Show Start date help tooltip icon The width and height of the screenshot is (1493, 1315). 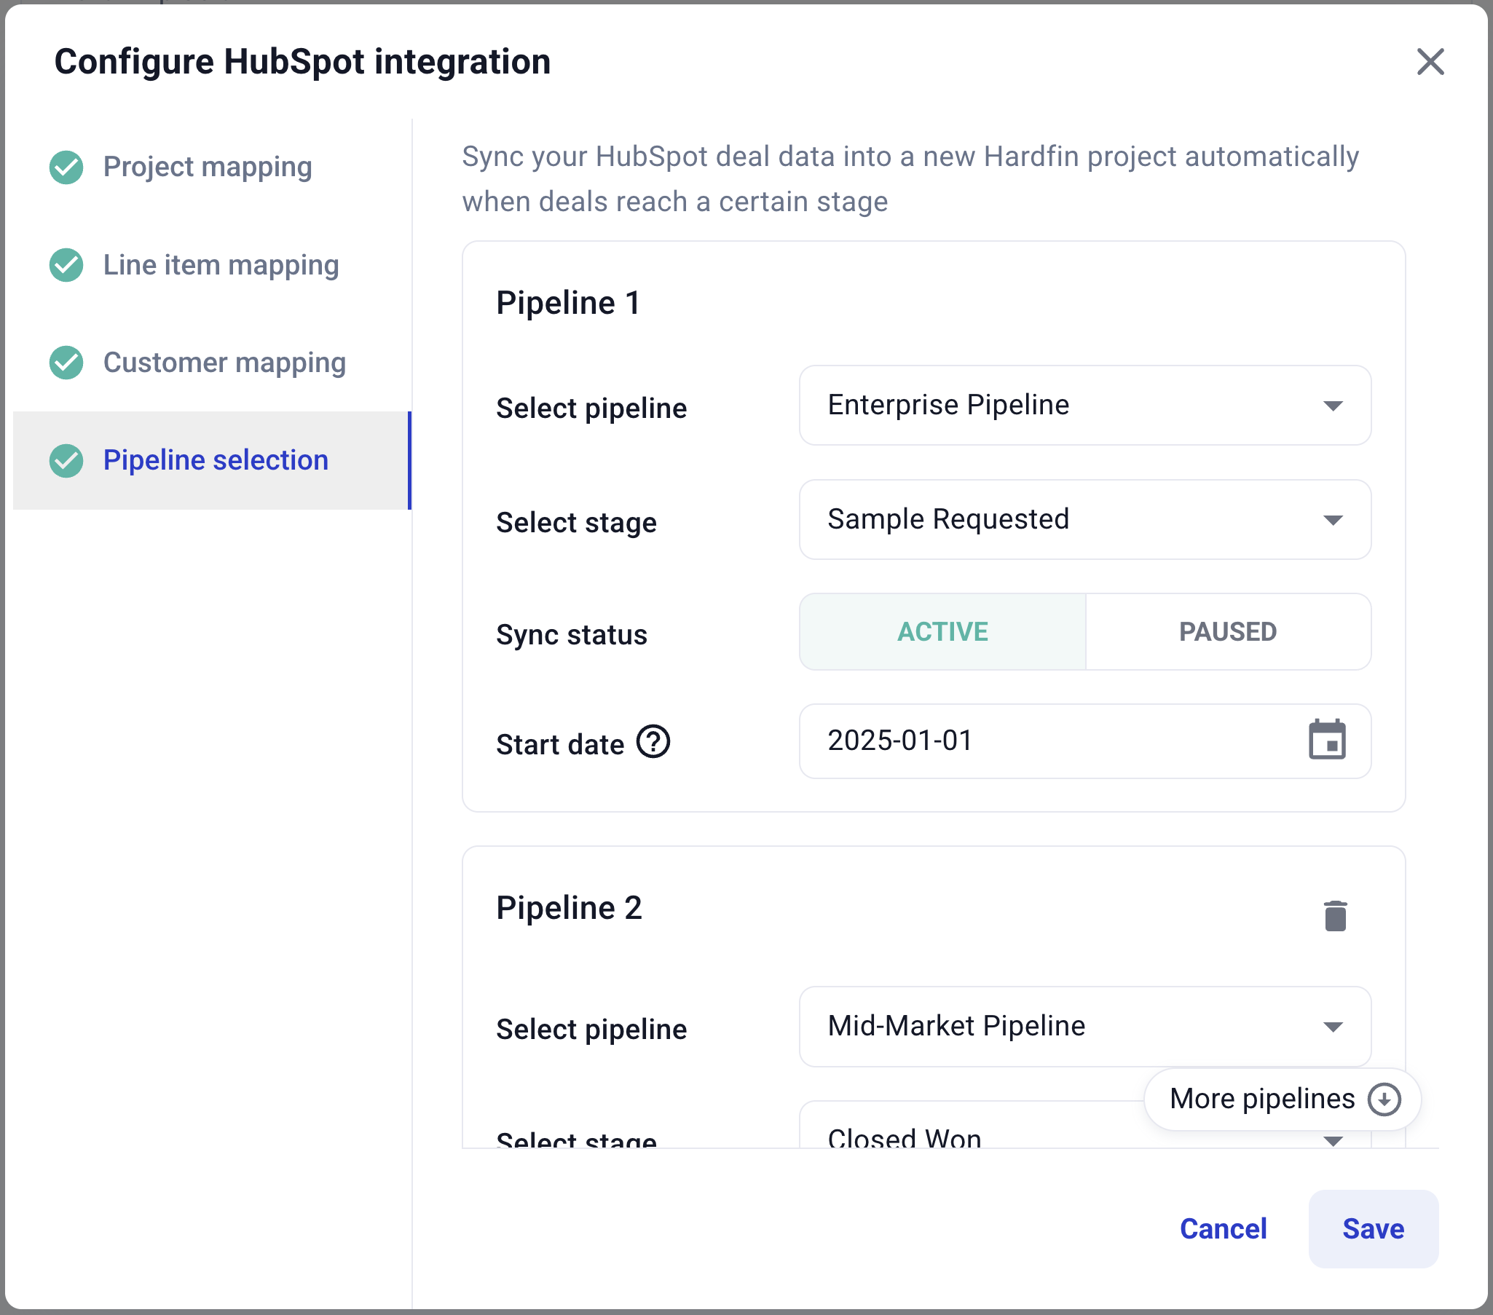tap(653, 742)
